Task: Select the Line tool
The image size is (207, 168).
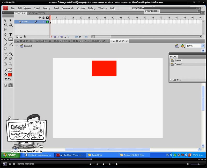Action: tap(5, 39)
